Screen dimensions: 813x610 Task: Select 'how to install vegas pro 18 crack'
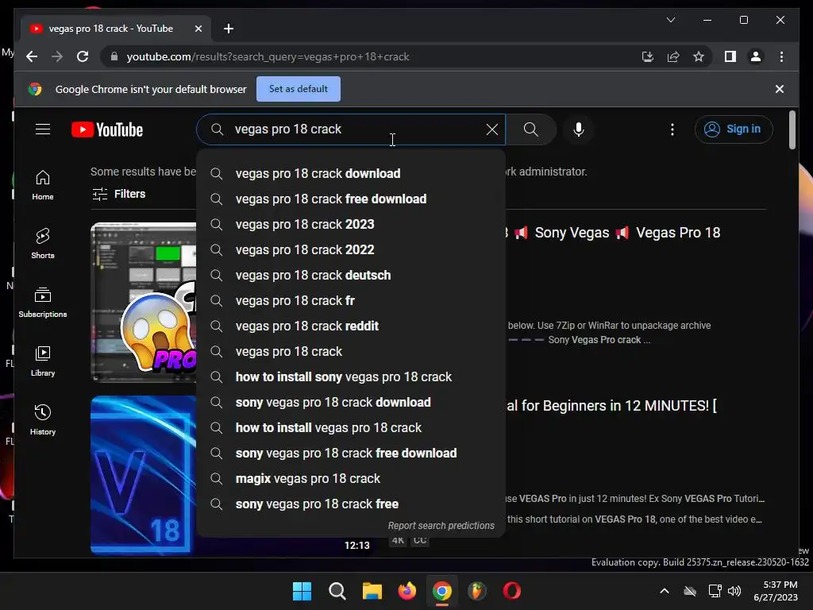coord(351,427)
